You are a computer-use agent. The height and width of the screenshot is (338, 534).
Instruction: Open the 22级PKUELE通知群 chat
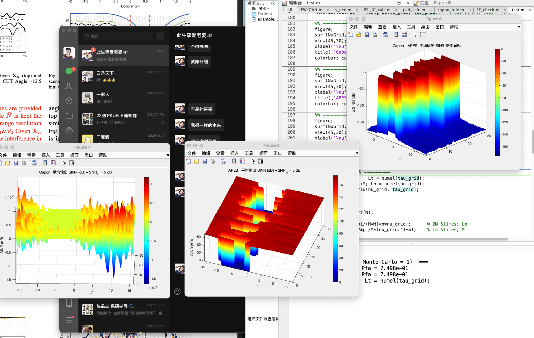click(x=124, y=119)
